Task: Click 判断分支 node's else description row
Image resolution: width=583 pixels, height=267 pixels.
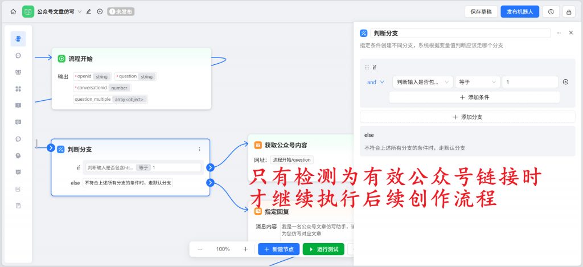Action: (128, 183)
